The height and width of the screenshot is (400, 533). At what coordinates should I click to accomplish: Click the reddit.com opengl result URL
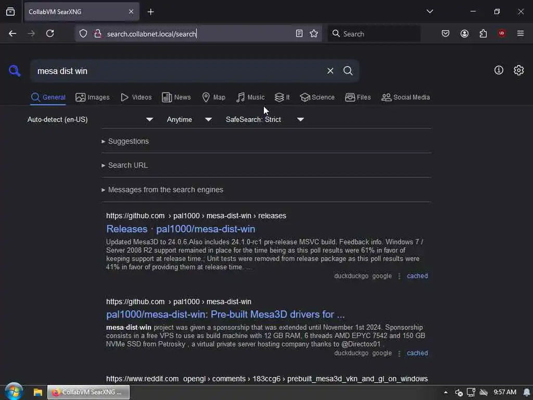[x=267, y=379]
